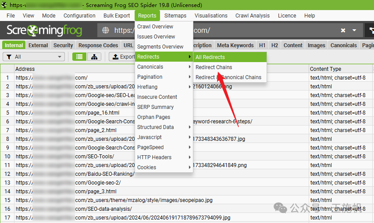
Task: Switch to External tab
Action: pyautogui.click(x=38, y=45)
